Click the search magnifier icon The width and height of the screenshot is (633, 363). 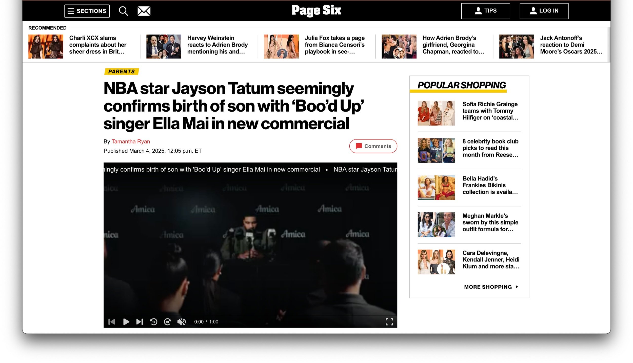point(123,11)
